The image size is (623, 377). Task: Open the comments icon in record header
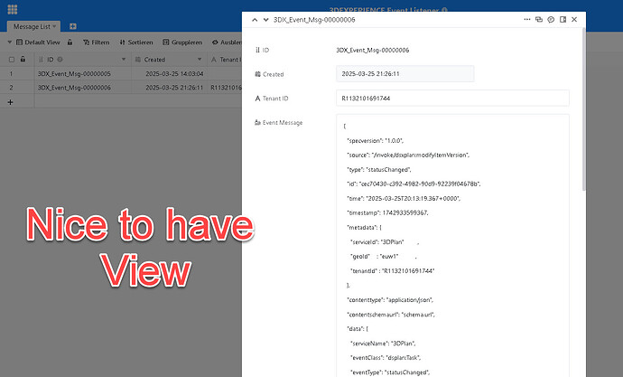click(551, 19)
